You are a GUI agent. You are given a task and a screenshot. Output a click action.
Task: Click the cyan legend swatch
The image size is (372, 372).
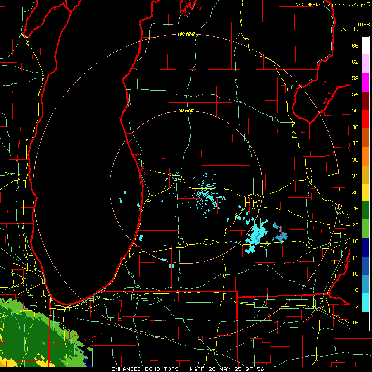[x=365, y=303]
